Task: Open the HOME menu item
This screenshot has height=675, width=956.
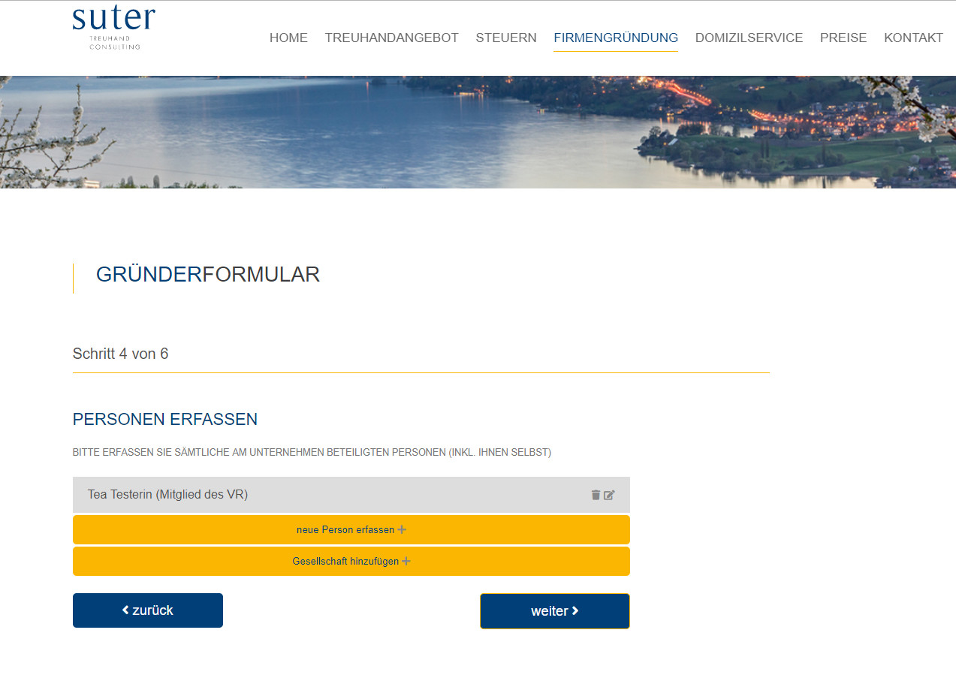Action: [x=288, y=38]
